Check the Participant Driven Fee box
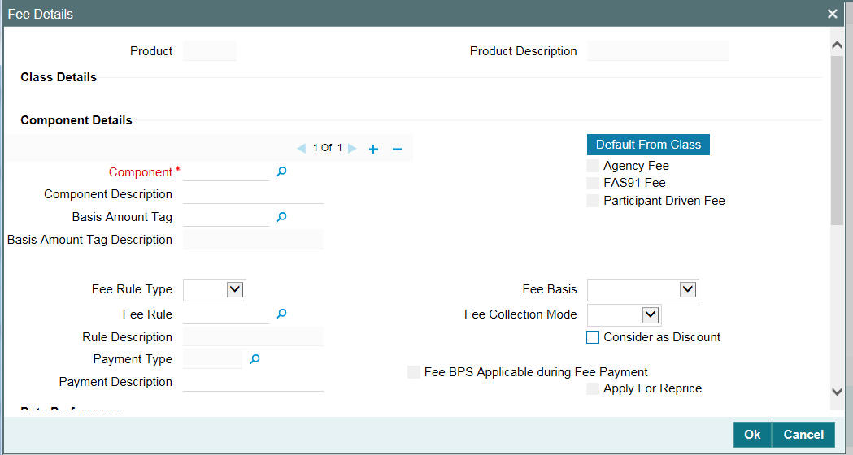This screenshot has width=853, height=455. (x=593, y=201)
